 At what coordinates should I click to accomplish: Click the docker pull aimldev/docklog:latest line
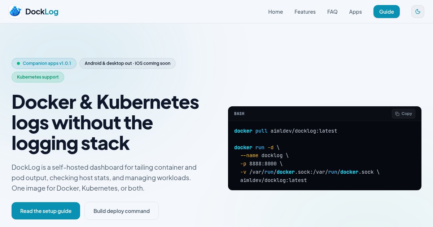tap(286, 131)
